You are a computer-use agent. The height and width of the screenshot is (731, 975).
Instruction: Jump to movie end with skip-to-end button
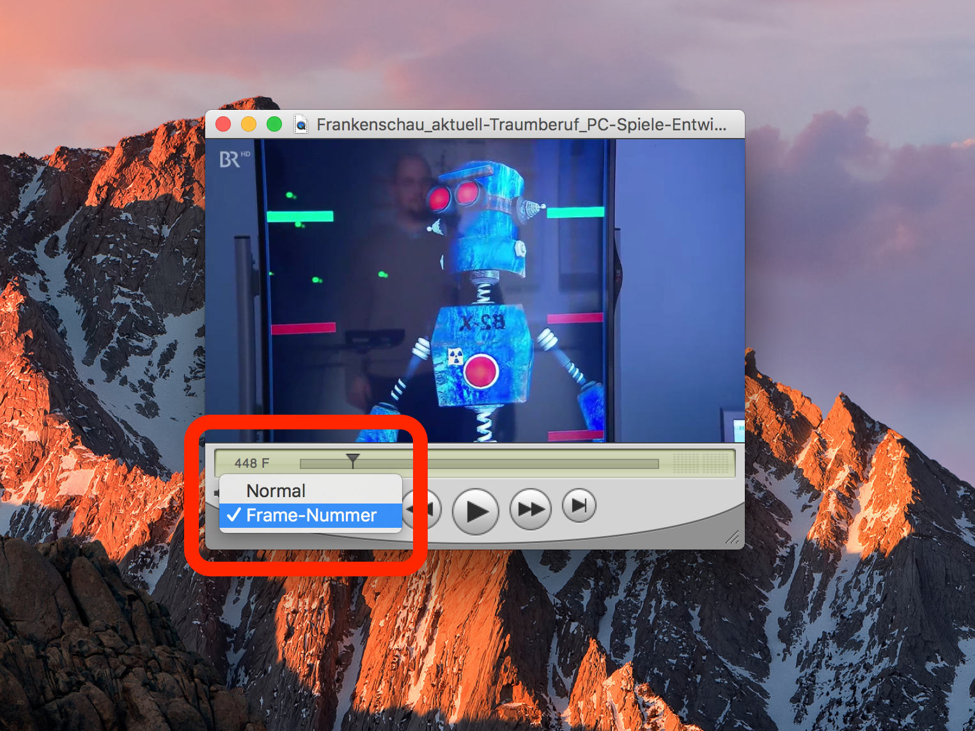(579, 505)
